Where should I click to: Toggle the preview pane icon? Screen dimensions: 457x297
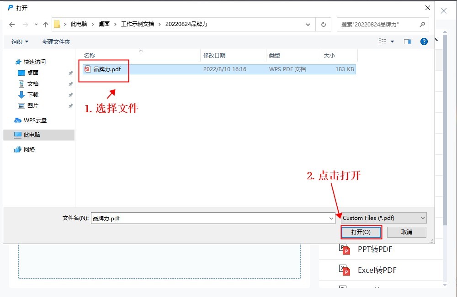[407, 42]
